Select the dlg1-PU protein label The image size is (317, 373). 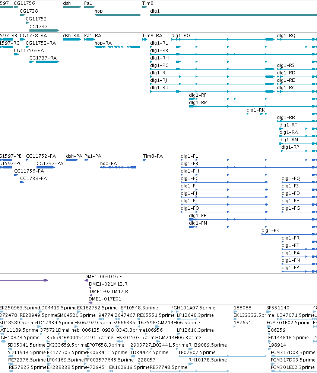(190, 201)
